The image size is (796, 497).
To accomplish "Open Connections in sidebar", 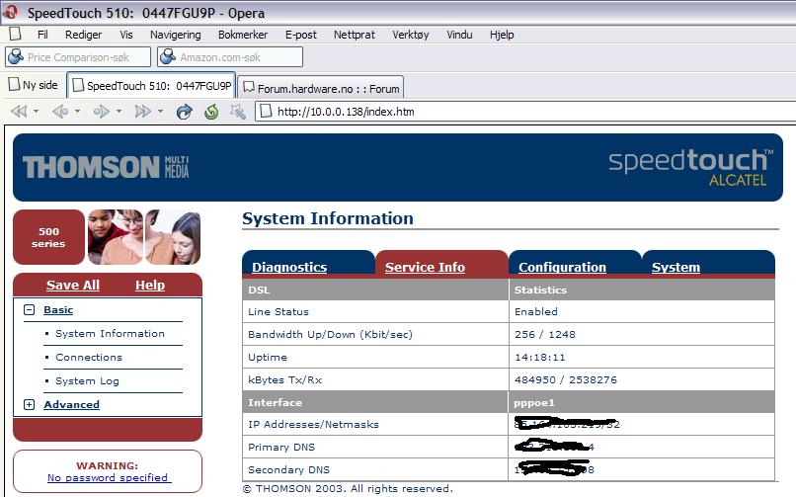I will pos(89,358).
